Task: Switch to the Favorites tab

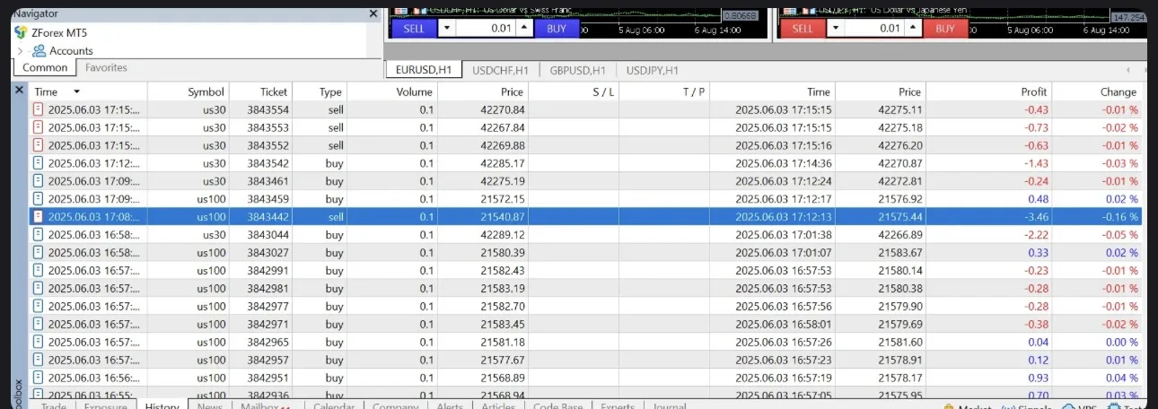Action: coord(106,67)
